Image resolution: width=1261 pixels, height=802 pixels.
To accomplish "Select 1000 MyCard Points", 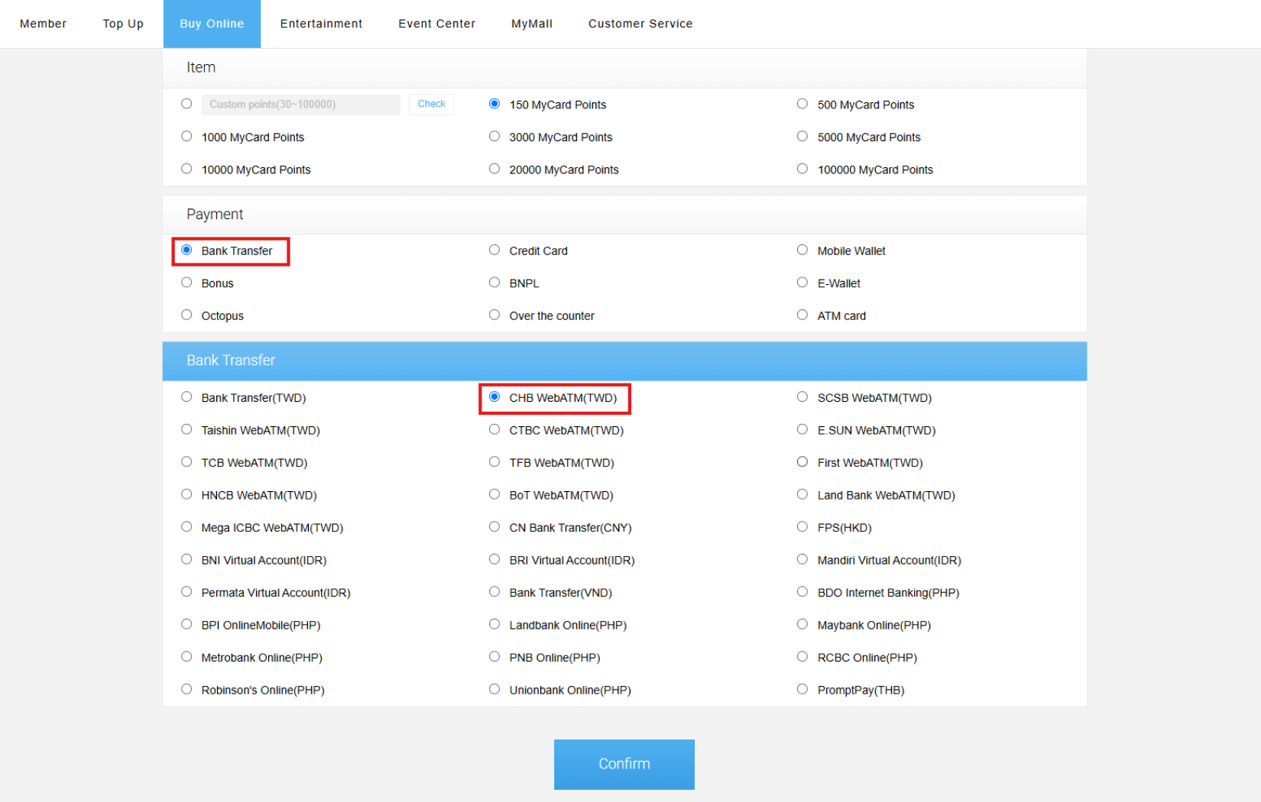I will pyautogui.click(x=186, y=137).
